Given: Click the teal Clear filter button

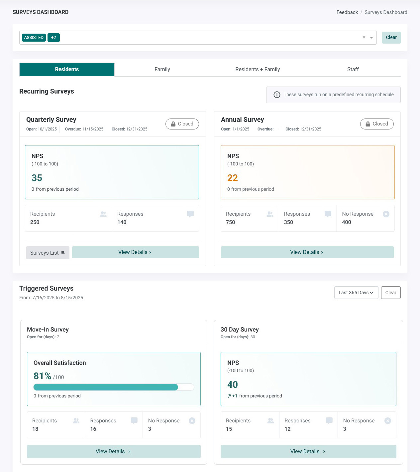Looking at the screenshot, I should point(391,38).
